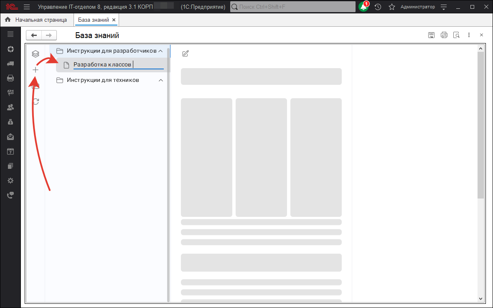Screen dimensions: 493x308
Task: Click the print icon in form toolbar
Action: (444, 35)
